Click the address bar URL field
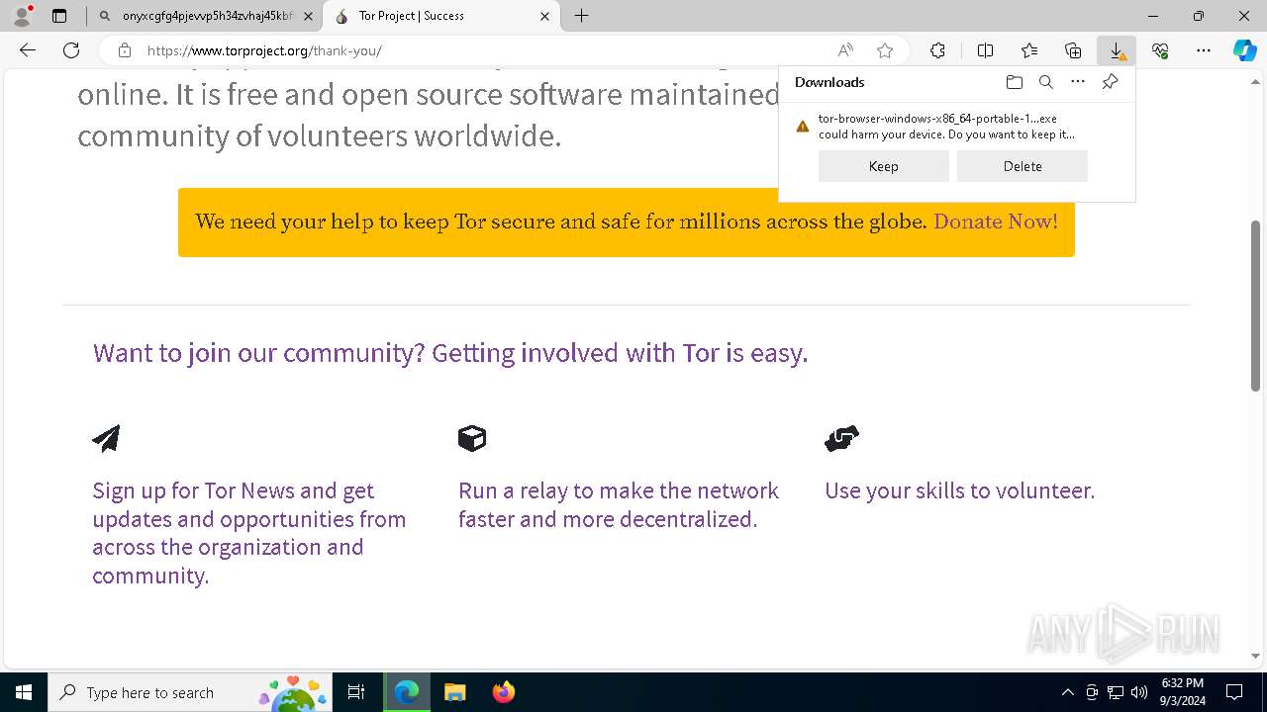This screenshot has width=1267, height=712. coord(485,50)
